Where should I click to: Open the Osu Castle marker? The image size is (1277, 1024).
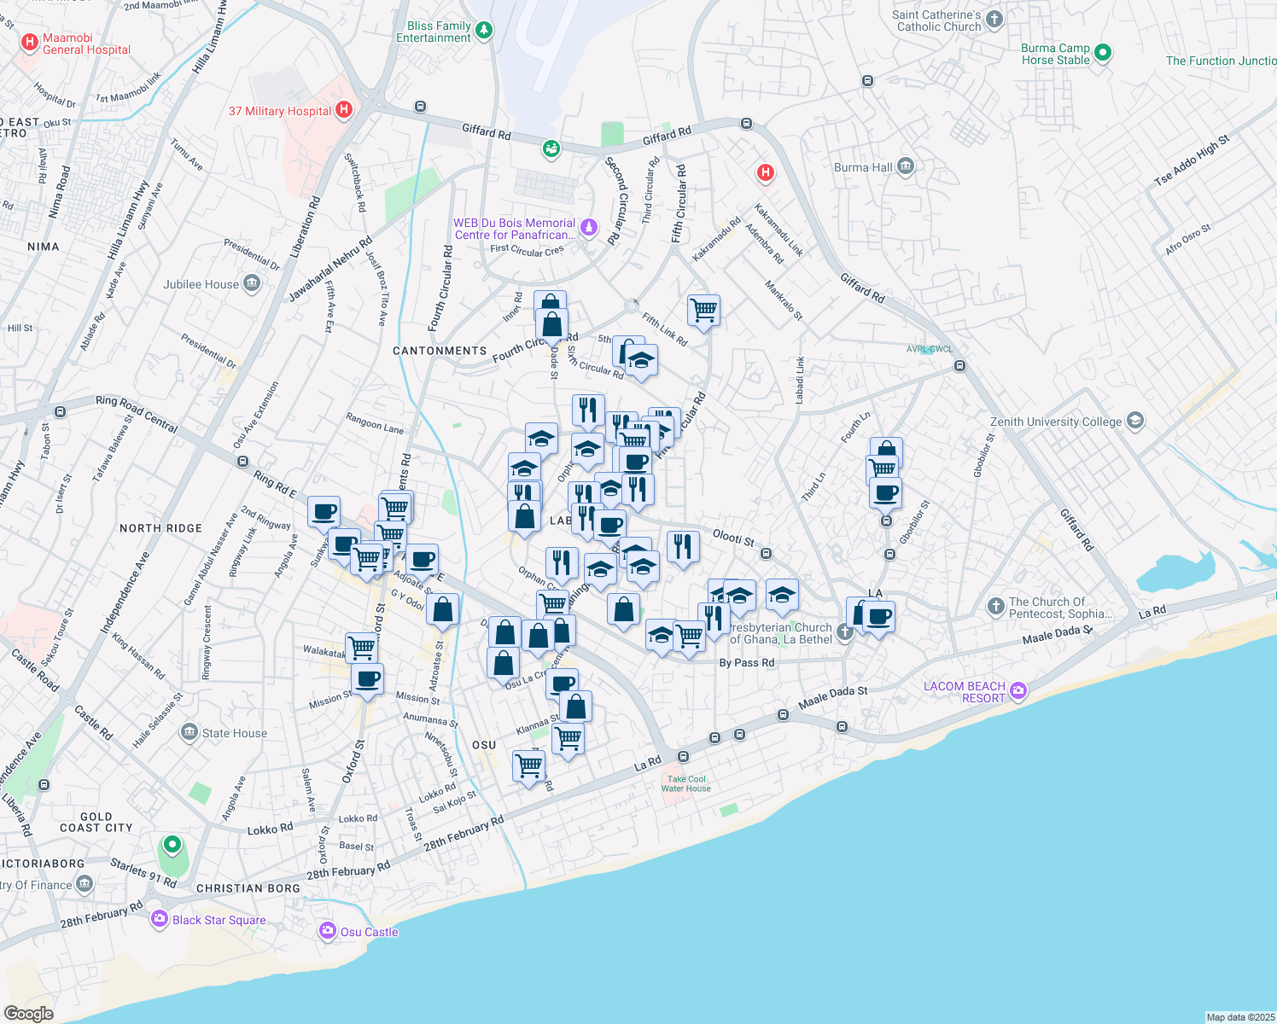click(x=328, y=931)
